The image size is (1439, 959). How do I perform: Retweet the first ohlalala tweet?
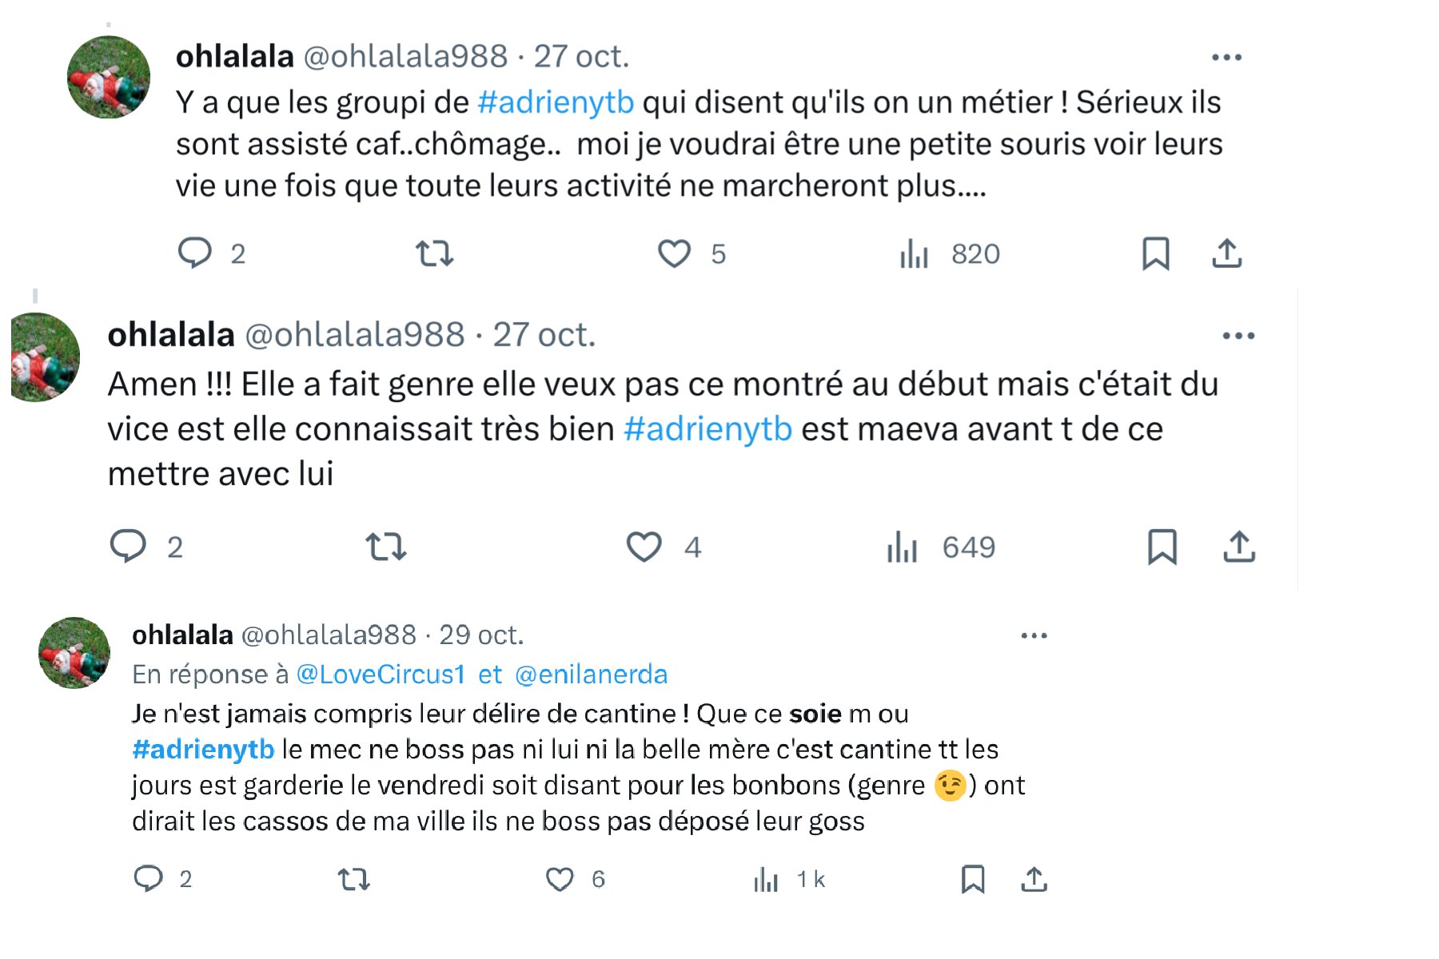(434, 254)
